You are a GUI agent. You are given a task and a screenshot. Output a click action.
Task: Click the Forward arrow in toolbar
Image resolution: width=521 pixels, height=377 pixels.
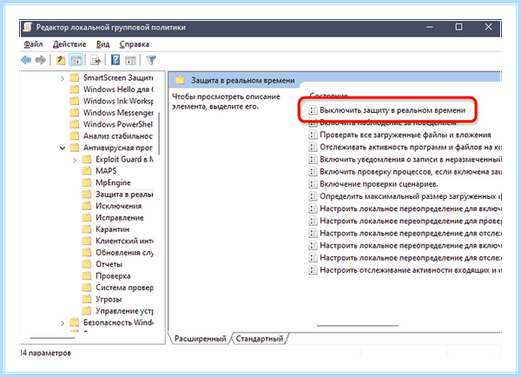click(x=41, y=60)
